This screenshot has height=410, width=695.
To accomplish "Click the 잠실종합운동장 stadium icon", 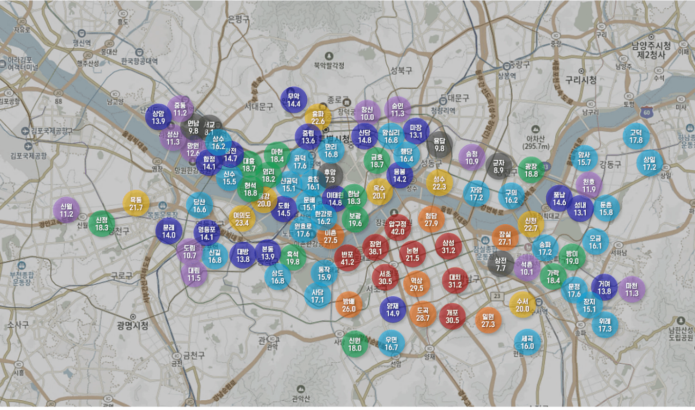I will point(485,240).
